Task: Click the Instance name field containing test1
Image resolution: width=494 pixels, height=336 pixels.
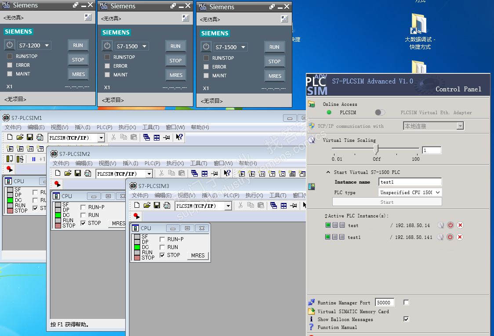Action: [410, 182]
